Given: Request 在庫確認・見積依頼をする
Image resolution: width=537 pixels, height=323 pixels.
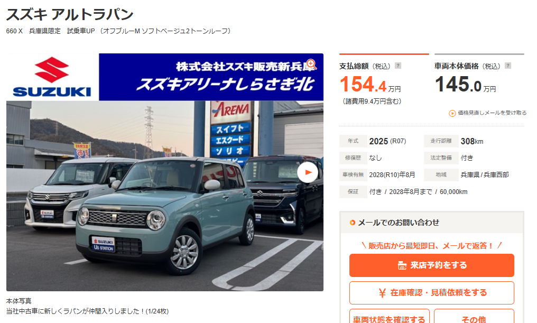Looking at the screenshot, I should point(431,293).
